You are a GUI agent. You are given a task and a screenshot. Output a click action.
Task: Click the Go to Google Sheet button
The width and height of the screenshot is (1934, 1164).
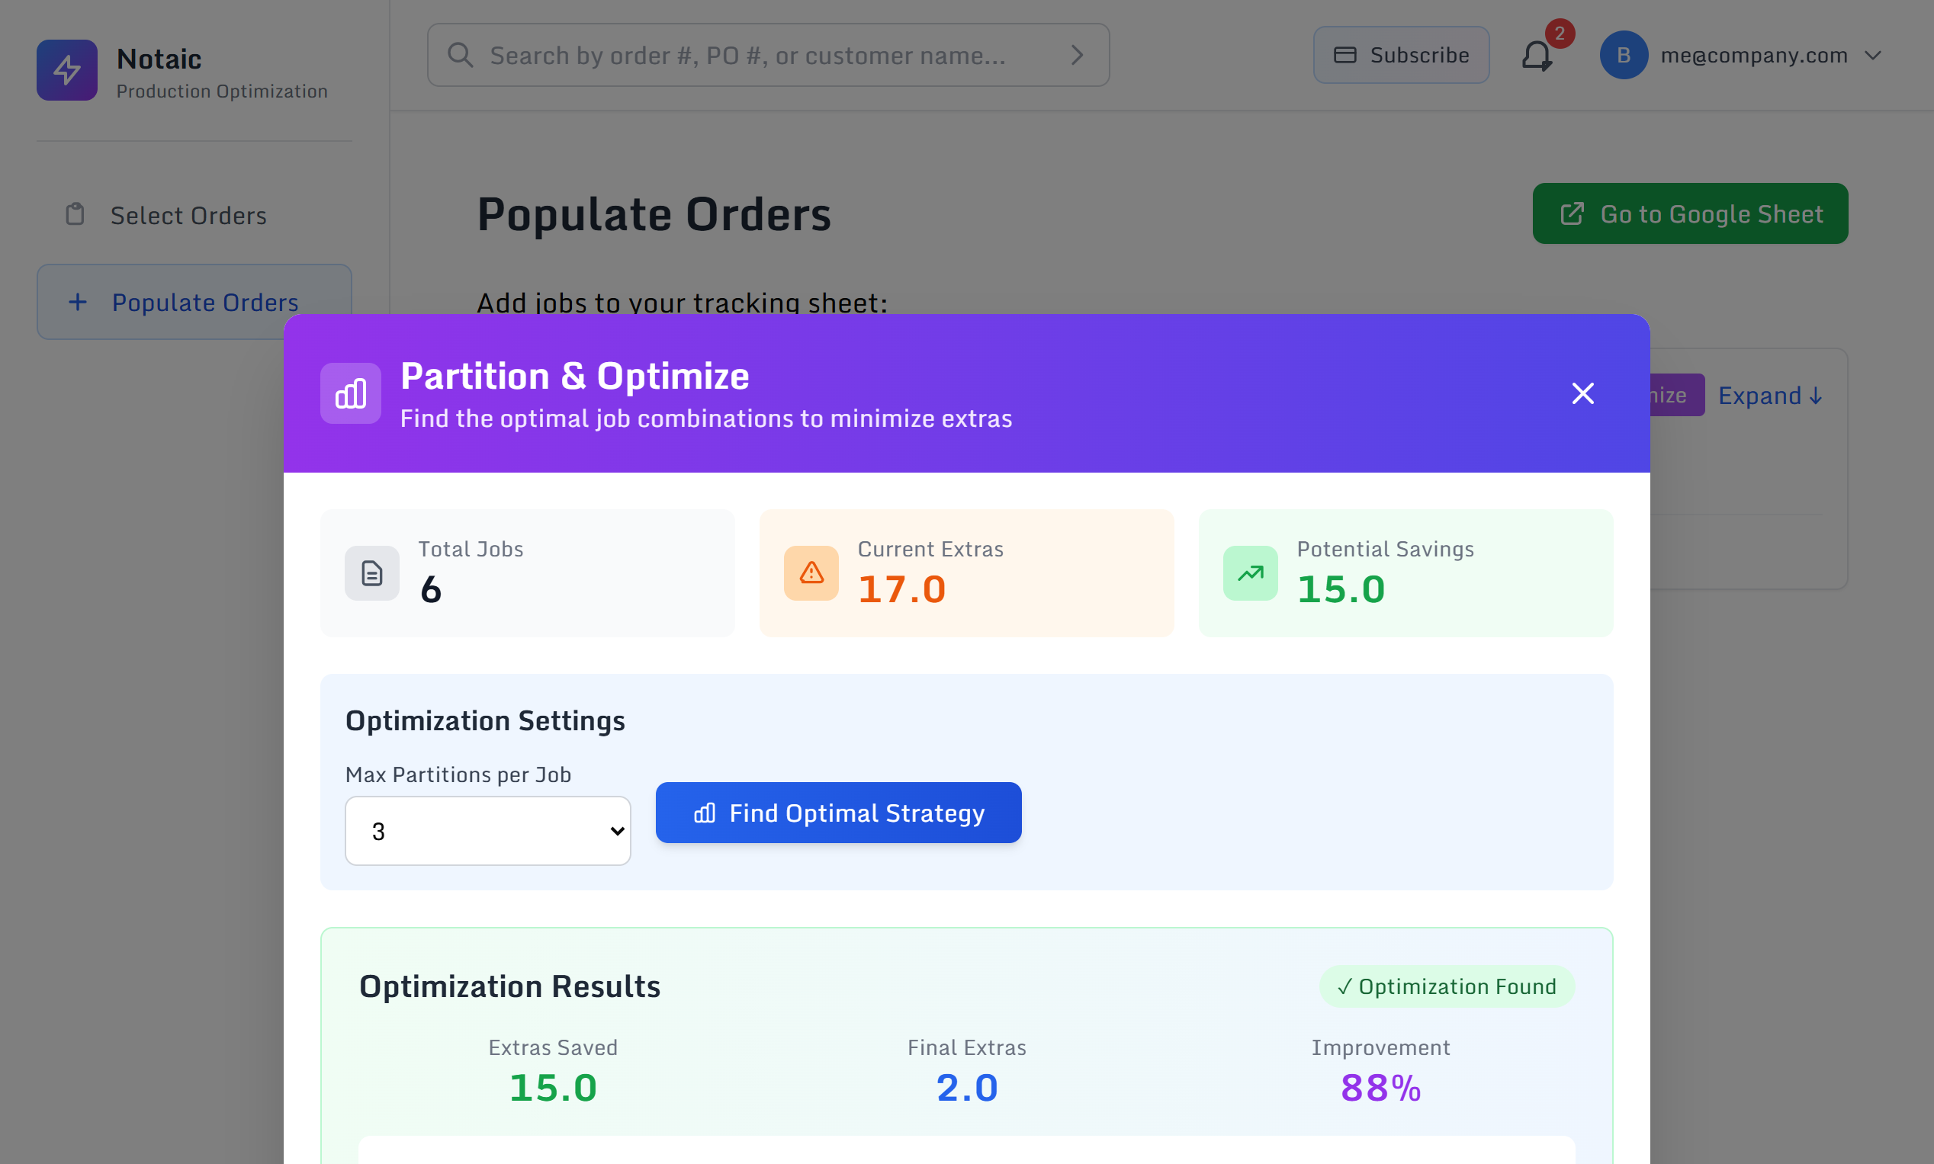coord(1690,213)
